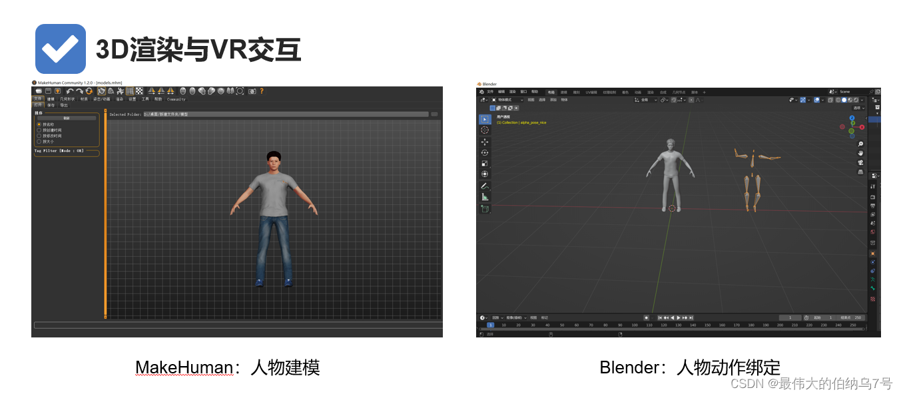
Task: Click the plus button to add Blender workspace
Action: click(x=704, y=92)
